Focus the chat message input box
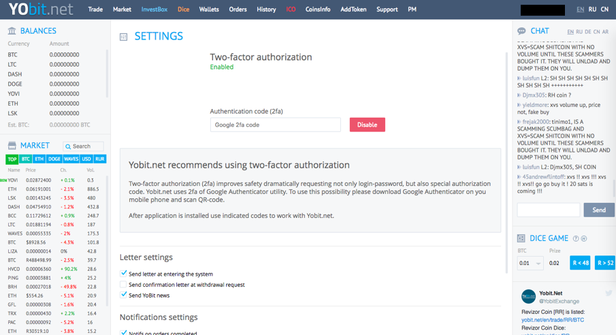616x335 pixels. (549, 210)
